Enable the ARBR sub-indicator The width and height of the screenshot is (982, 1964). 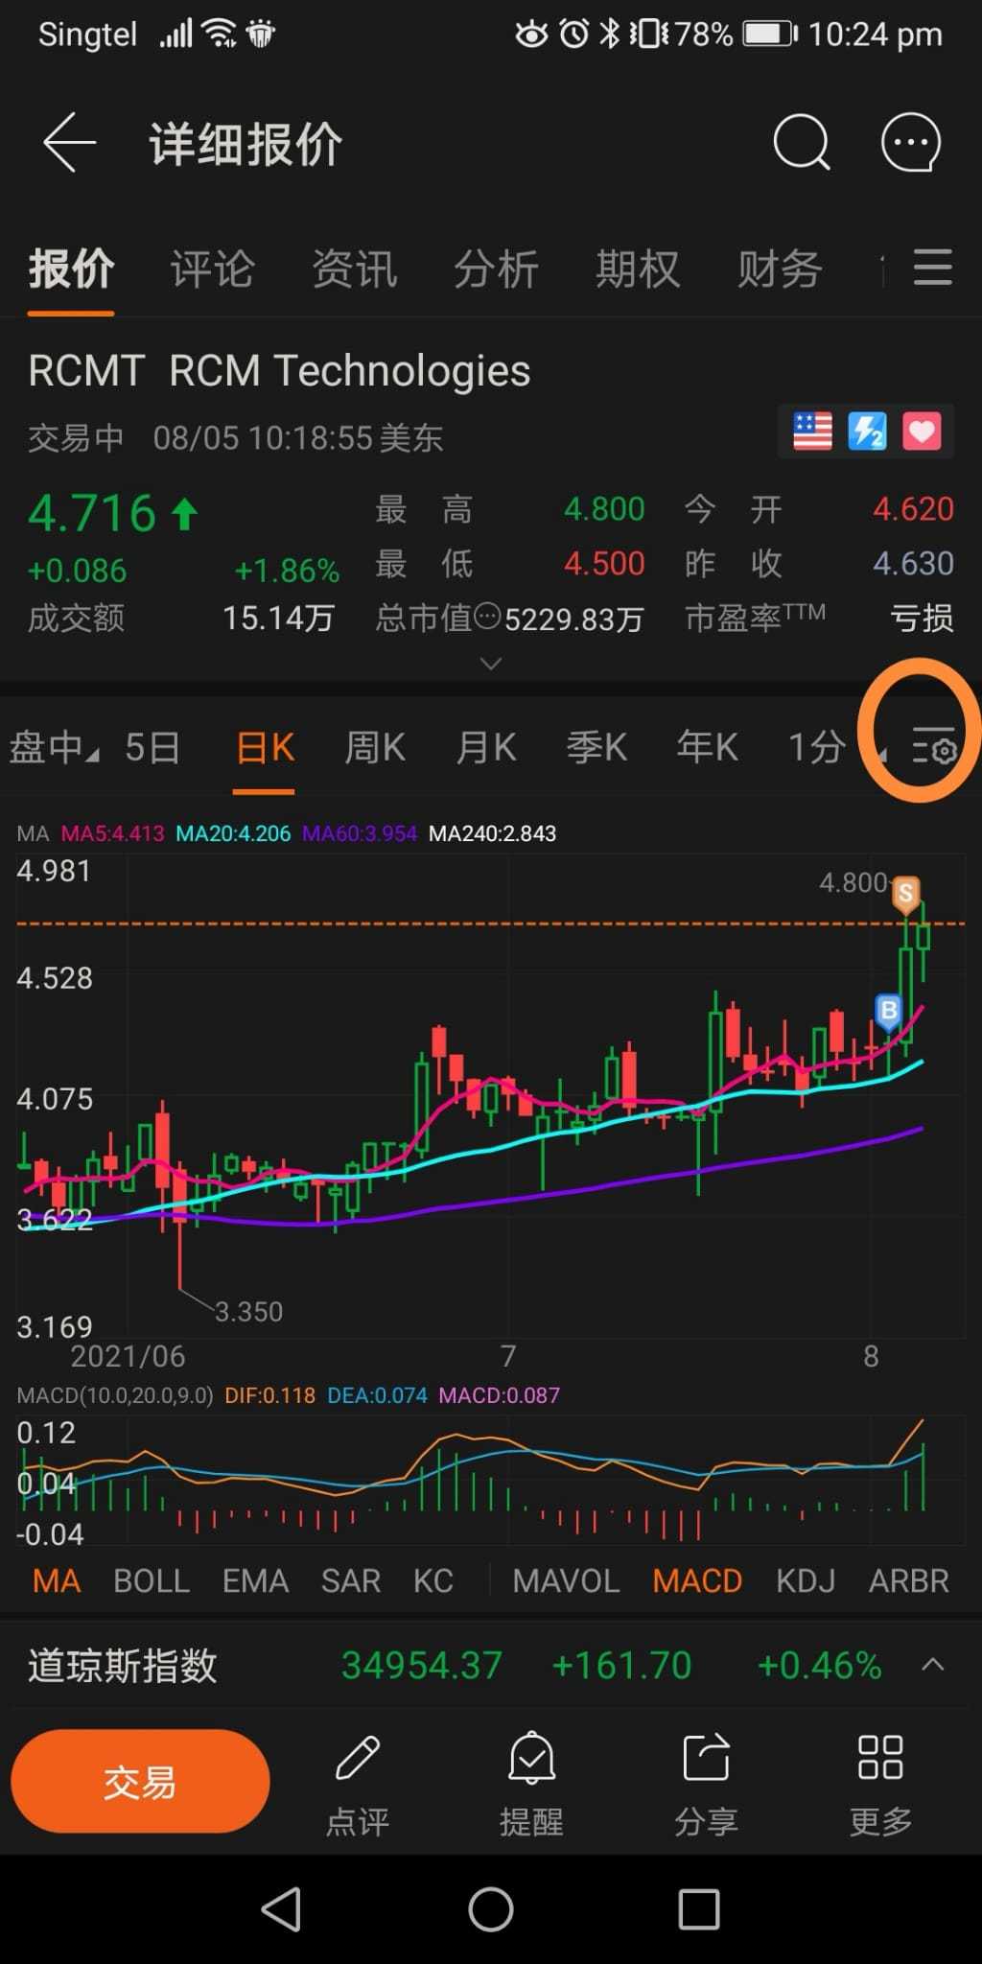click(908, 1581)
